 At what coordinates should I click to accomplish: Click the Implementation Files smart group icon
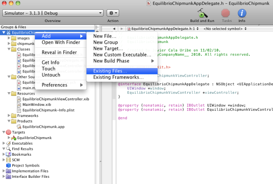pyautogui.click(x=9, y=171)
